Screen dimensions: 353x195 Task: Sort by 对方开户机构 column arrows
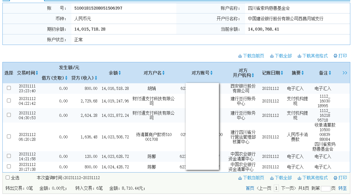click(253, 75)
